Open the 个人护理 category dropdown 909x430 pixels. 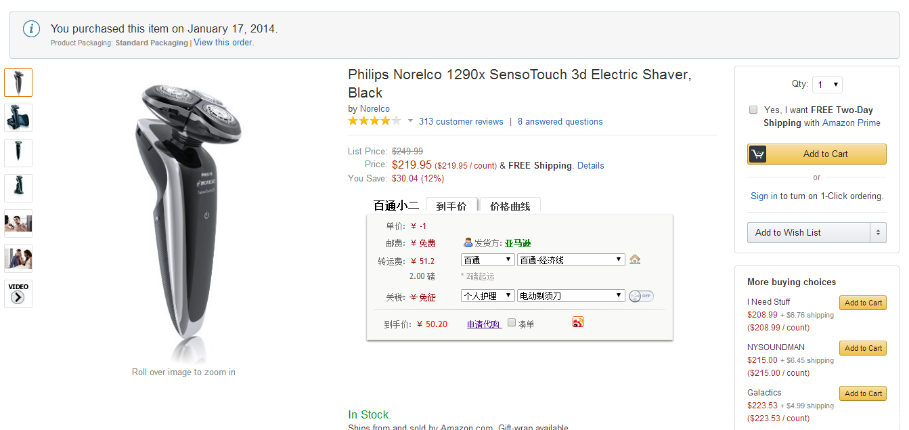[x=487, y=296]
